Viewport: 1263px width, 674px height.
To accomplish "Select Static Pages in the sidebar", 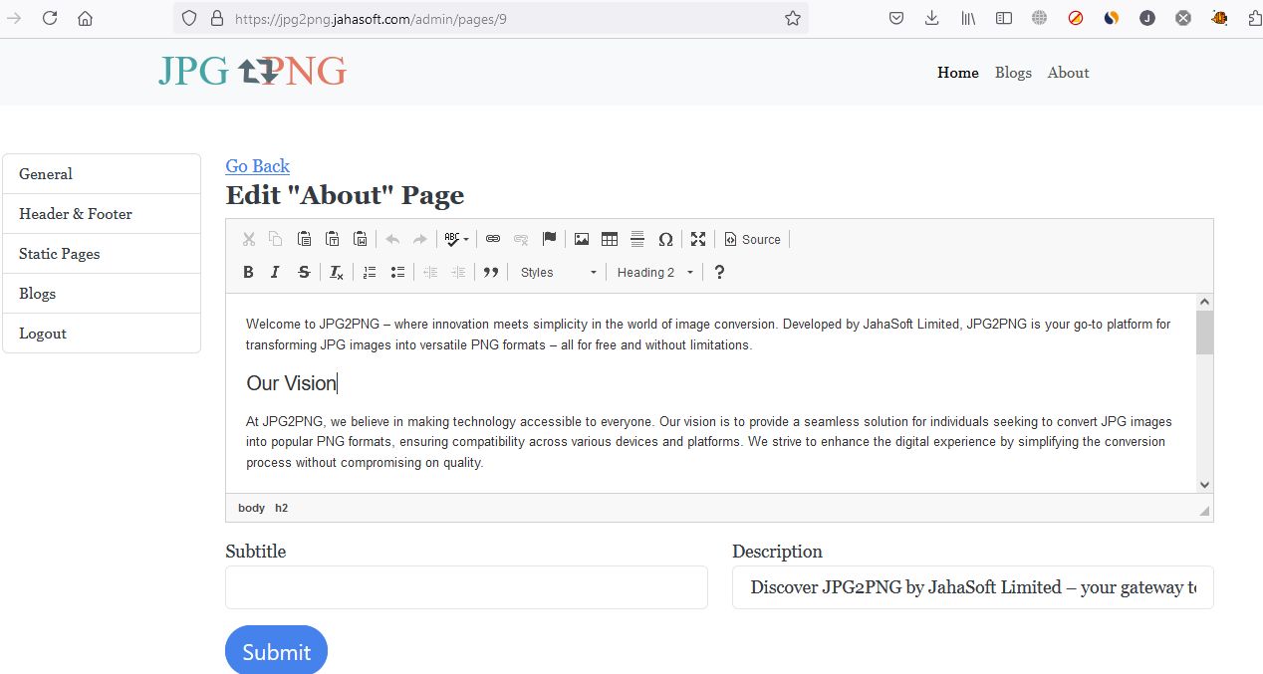I will (102, 254).
